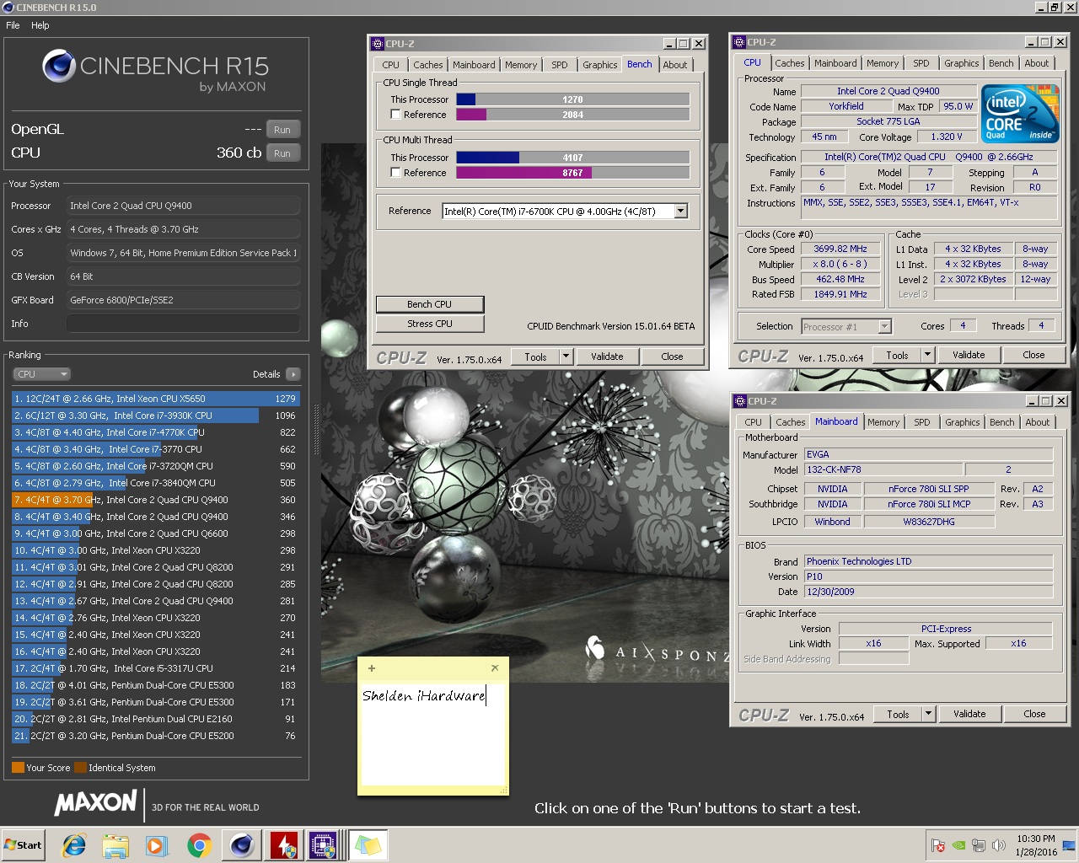
Task: Switch to Memory tab in Bench window
Action: click(521, 65)
